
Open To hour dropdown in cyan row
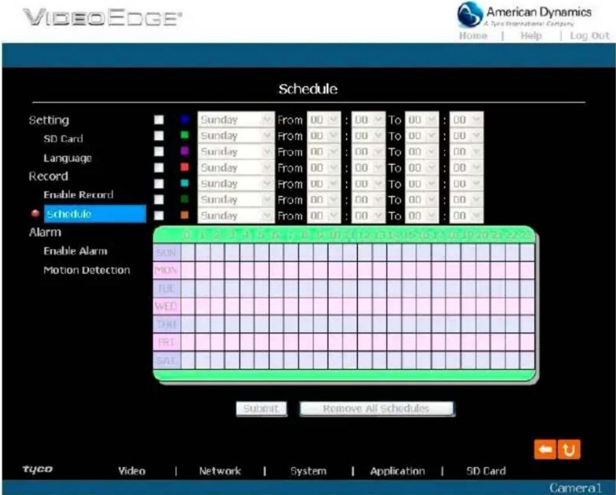point(422,184)
